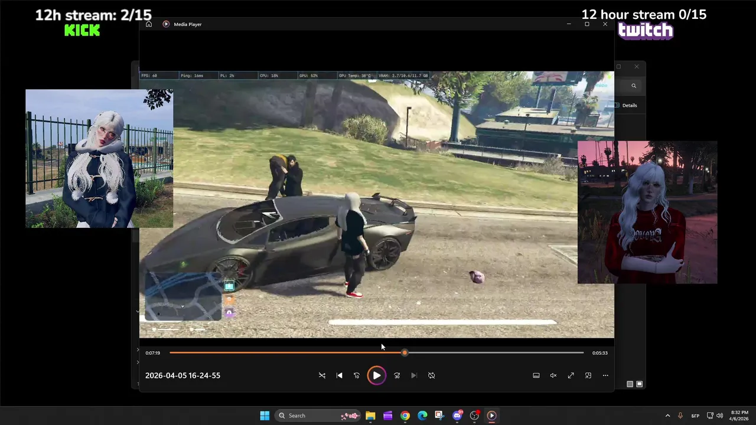Image resolution: width=756 pixels, height=425 pixels.
Task: Click the Kick stream avatar thumbnail
Action: [x=99, y=158]
